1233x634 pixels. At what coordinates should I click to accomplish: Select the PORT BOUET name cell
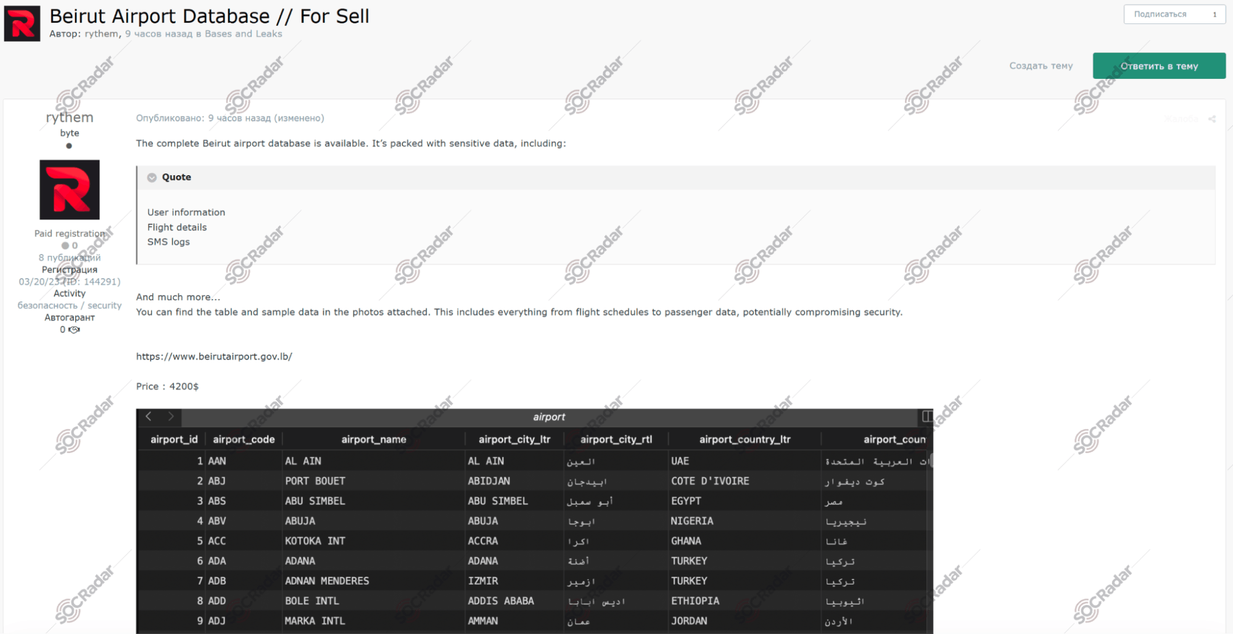pos(374,481)
